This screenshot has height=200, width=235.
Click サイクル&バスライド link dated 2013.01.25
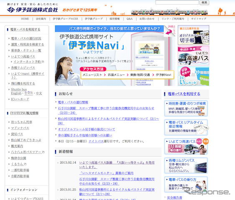coord(117,192)
